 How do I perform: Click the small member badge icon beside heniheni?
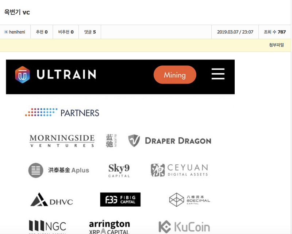[x=6, y=32]
